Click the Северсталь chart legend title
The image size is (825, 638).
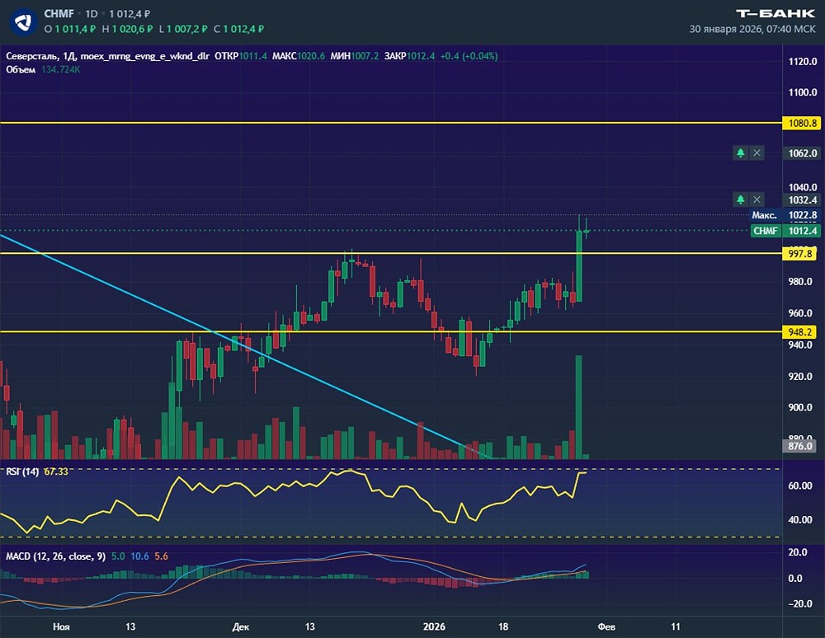(33, 56)
